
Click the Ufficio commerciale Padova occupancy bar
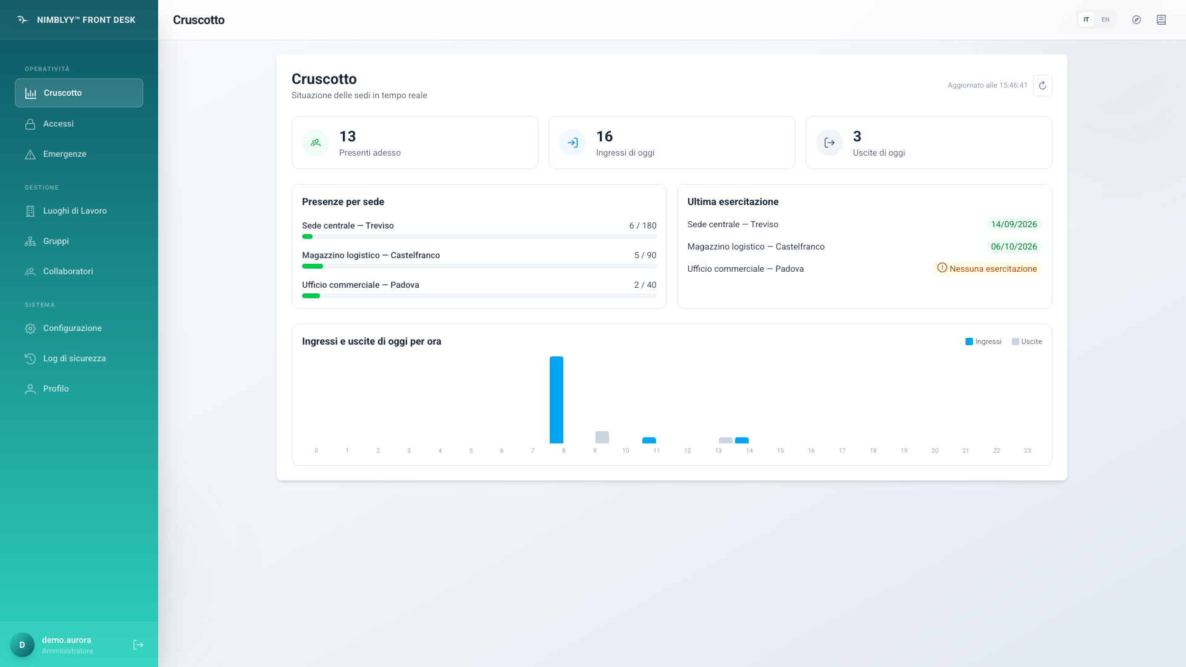[x=479, y=296]
